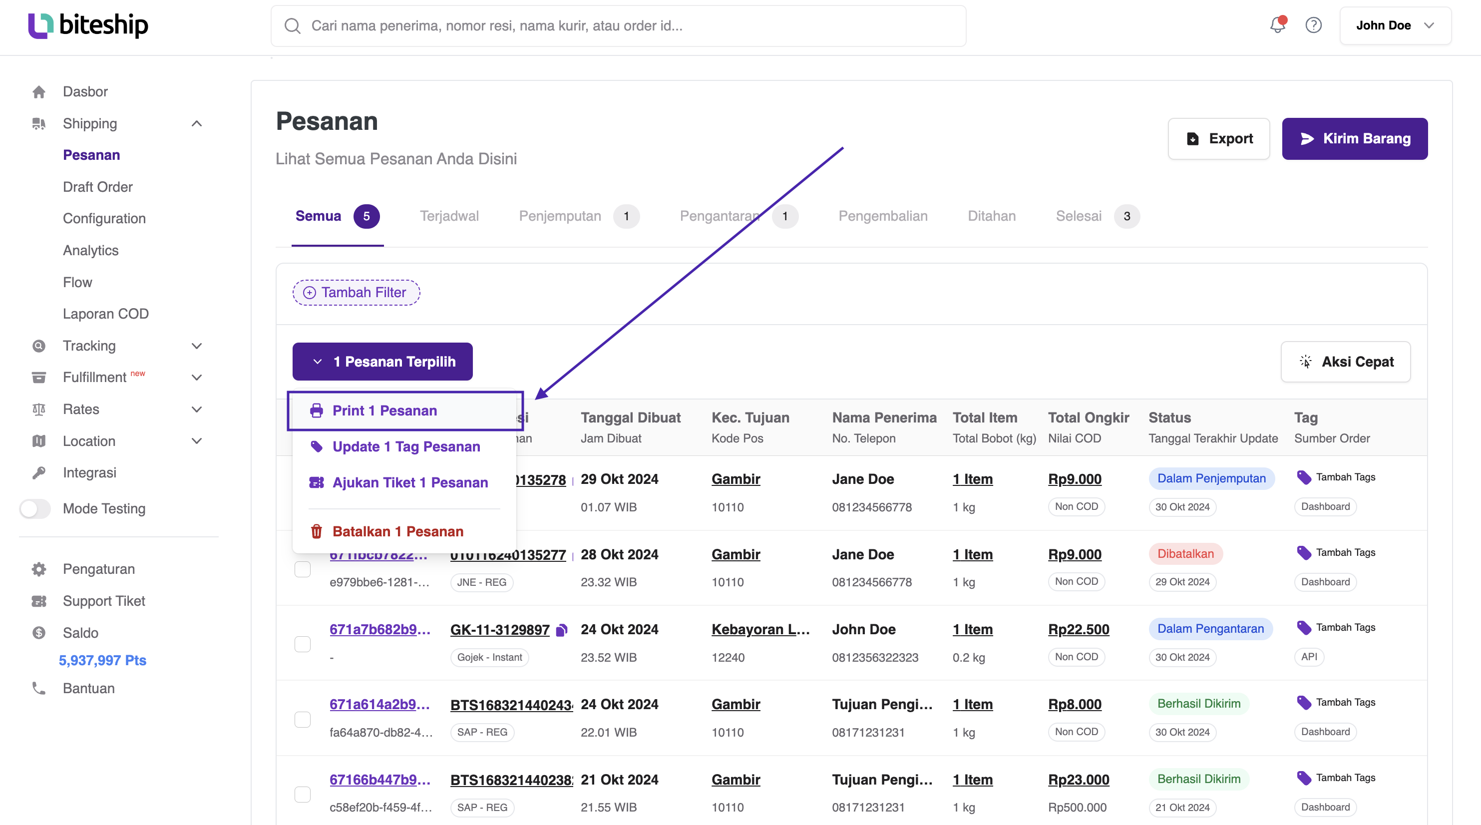Viewport: 1481px width, 825px height.
Task: Click tag icon in Dalam Penjemputan row
Action: [1304, 477]
